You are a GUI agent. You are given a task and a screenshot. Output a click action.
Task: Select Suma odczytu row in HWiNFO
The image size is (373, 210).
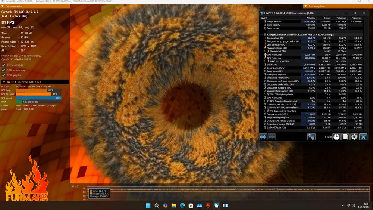[313, 25]
